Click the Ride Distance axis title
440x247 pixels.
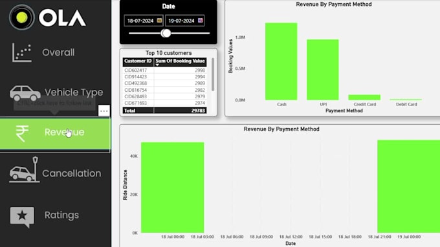tap(125, 185)
